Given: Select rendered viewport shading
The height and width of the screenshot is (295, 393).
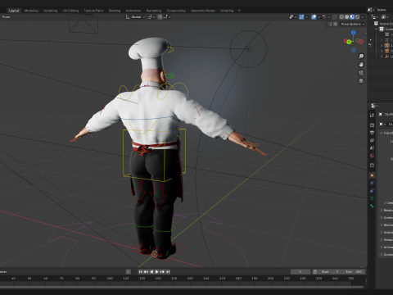Looking at the screenshot, I should tap(357, 17).
